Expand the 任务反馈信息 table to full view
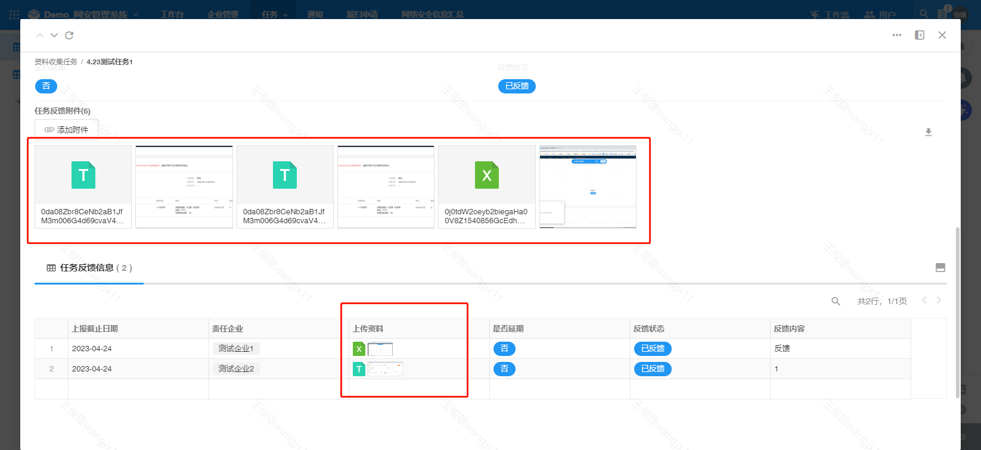Viewport: 981px width, 450px height. click(940, 267)
